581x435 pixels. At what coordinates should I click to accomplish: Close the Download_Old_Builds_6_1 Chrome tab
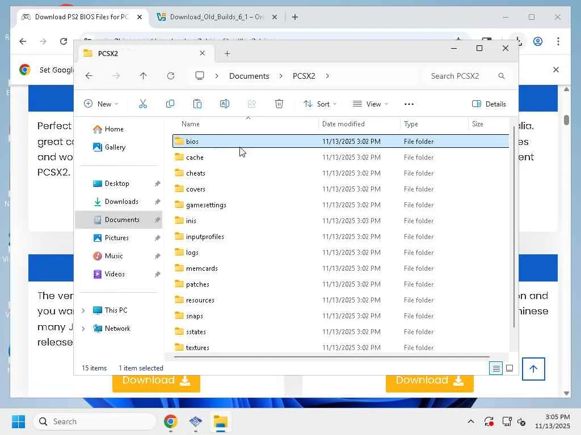pos(275,17)
